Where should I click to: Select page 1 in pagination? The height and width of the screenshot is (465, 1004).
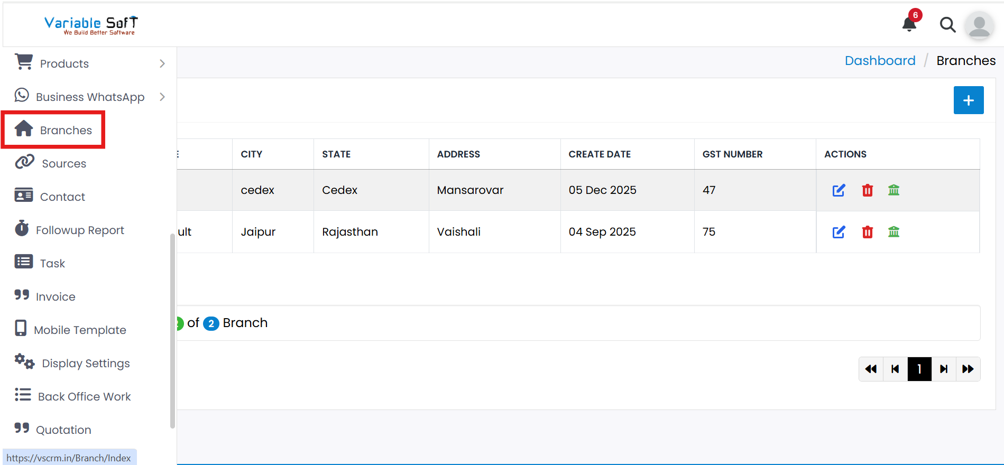pyautogui.click(x=919, y=369)
